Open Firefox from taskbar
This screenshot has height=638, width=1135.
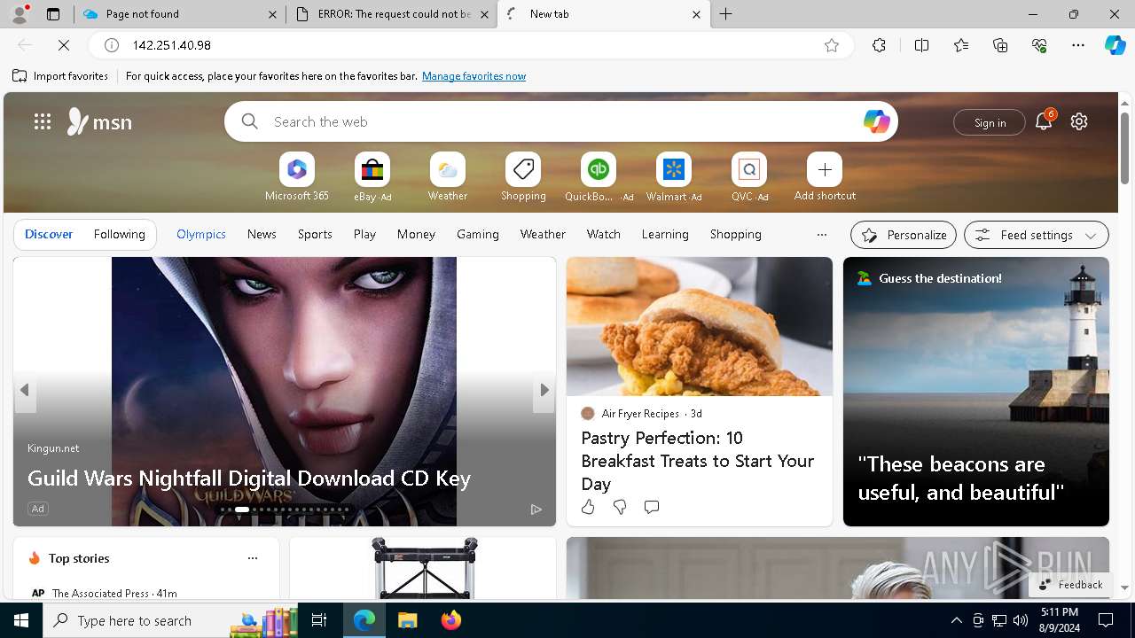tap(451, 620)
